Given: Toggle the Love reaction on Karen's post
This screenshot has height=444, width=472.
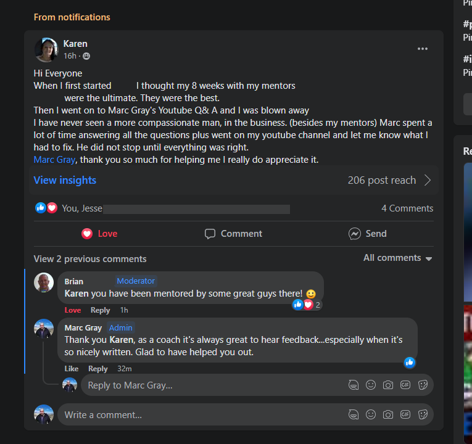Looking at the screenshot, I should (x=99, y=234).
